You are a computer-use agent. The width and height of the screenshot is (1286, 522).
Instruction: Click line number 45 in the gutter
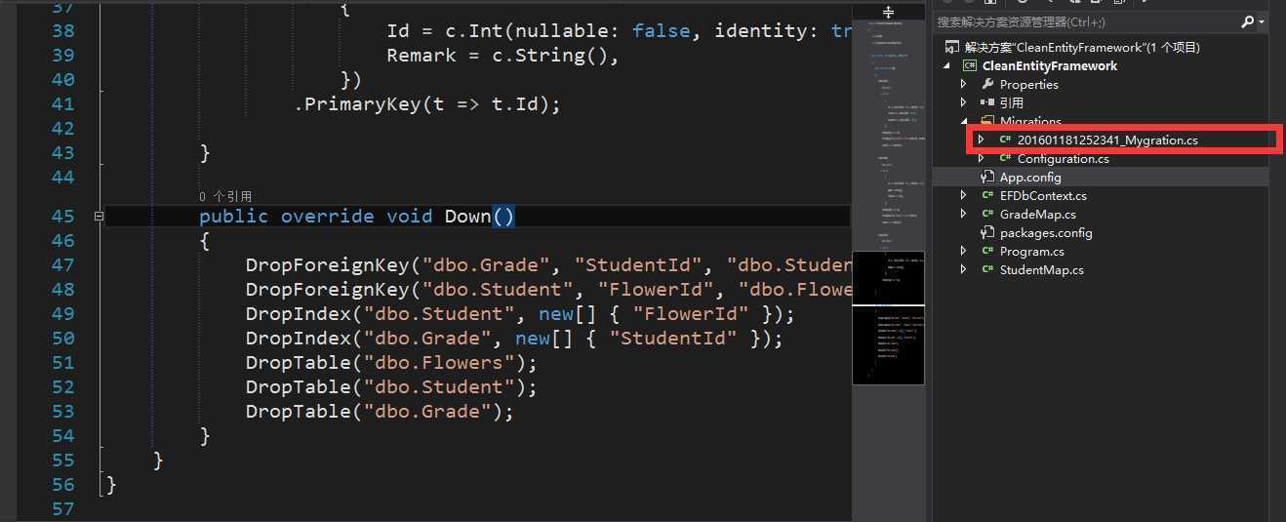pyautogui.click(x=62, y=217)
